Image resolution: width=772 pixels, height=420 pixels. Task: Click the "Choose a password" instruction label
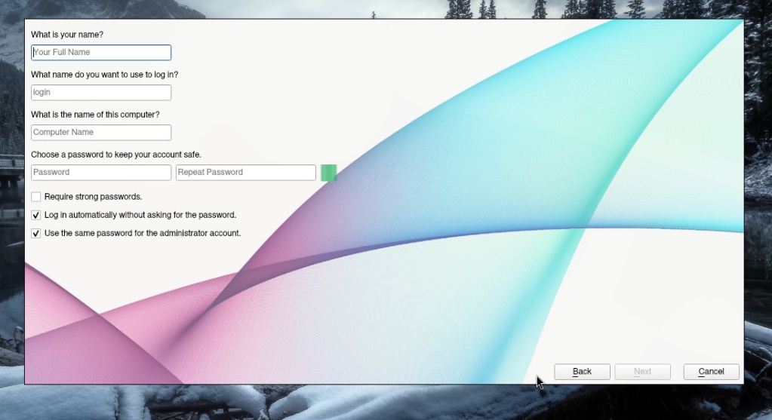(116, 155)
